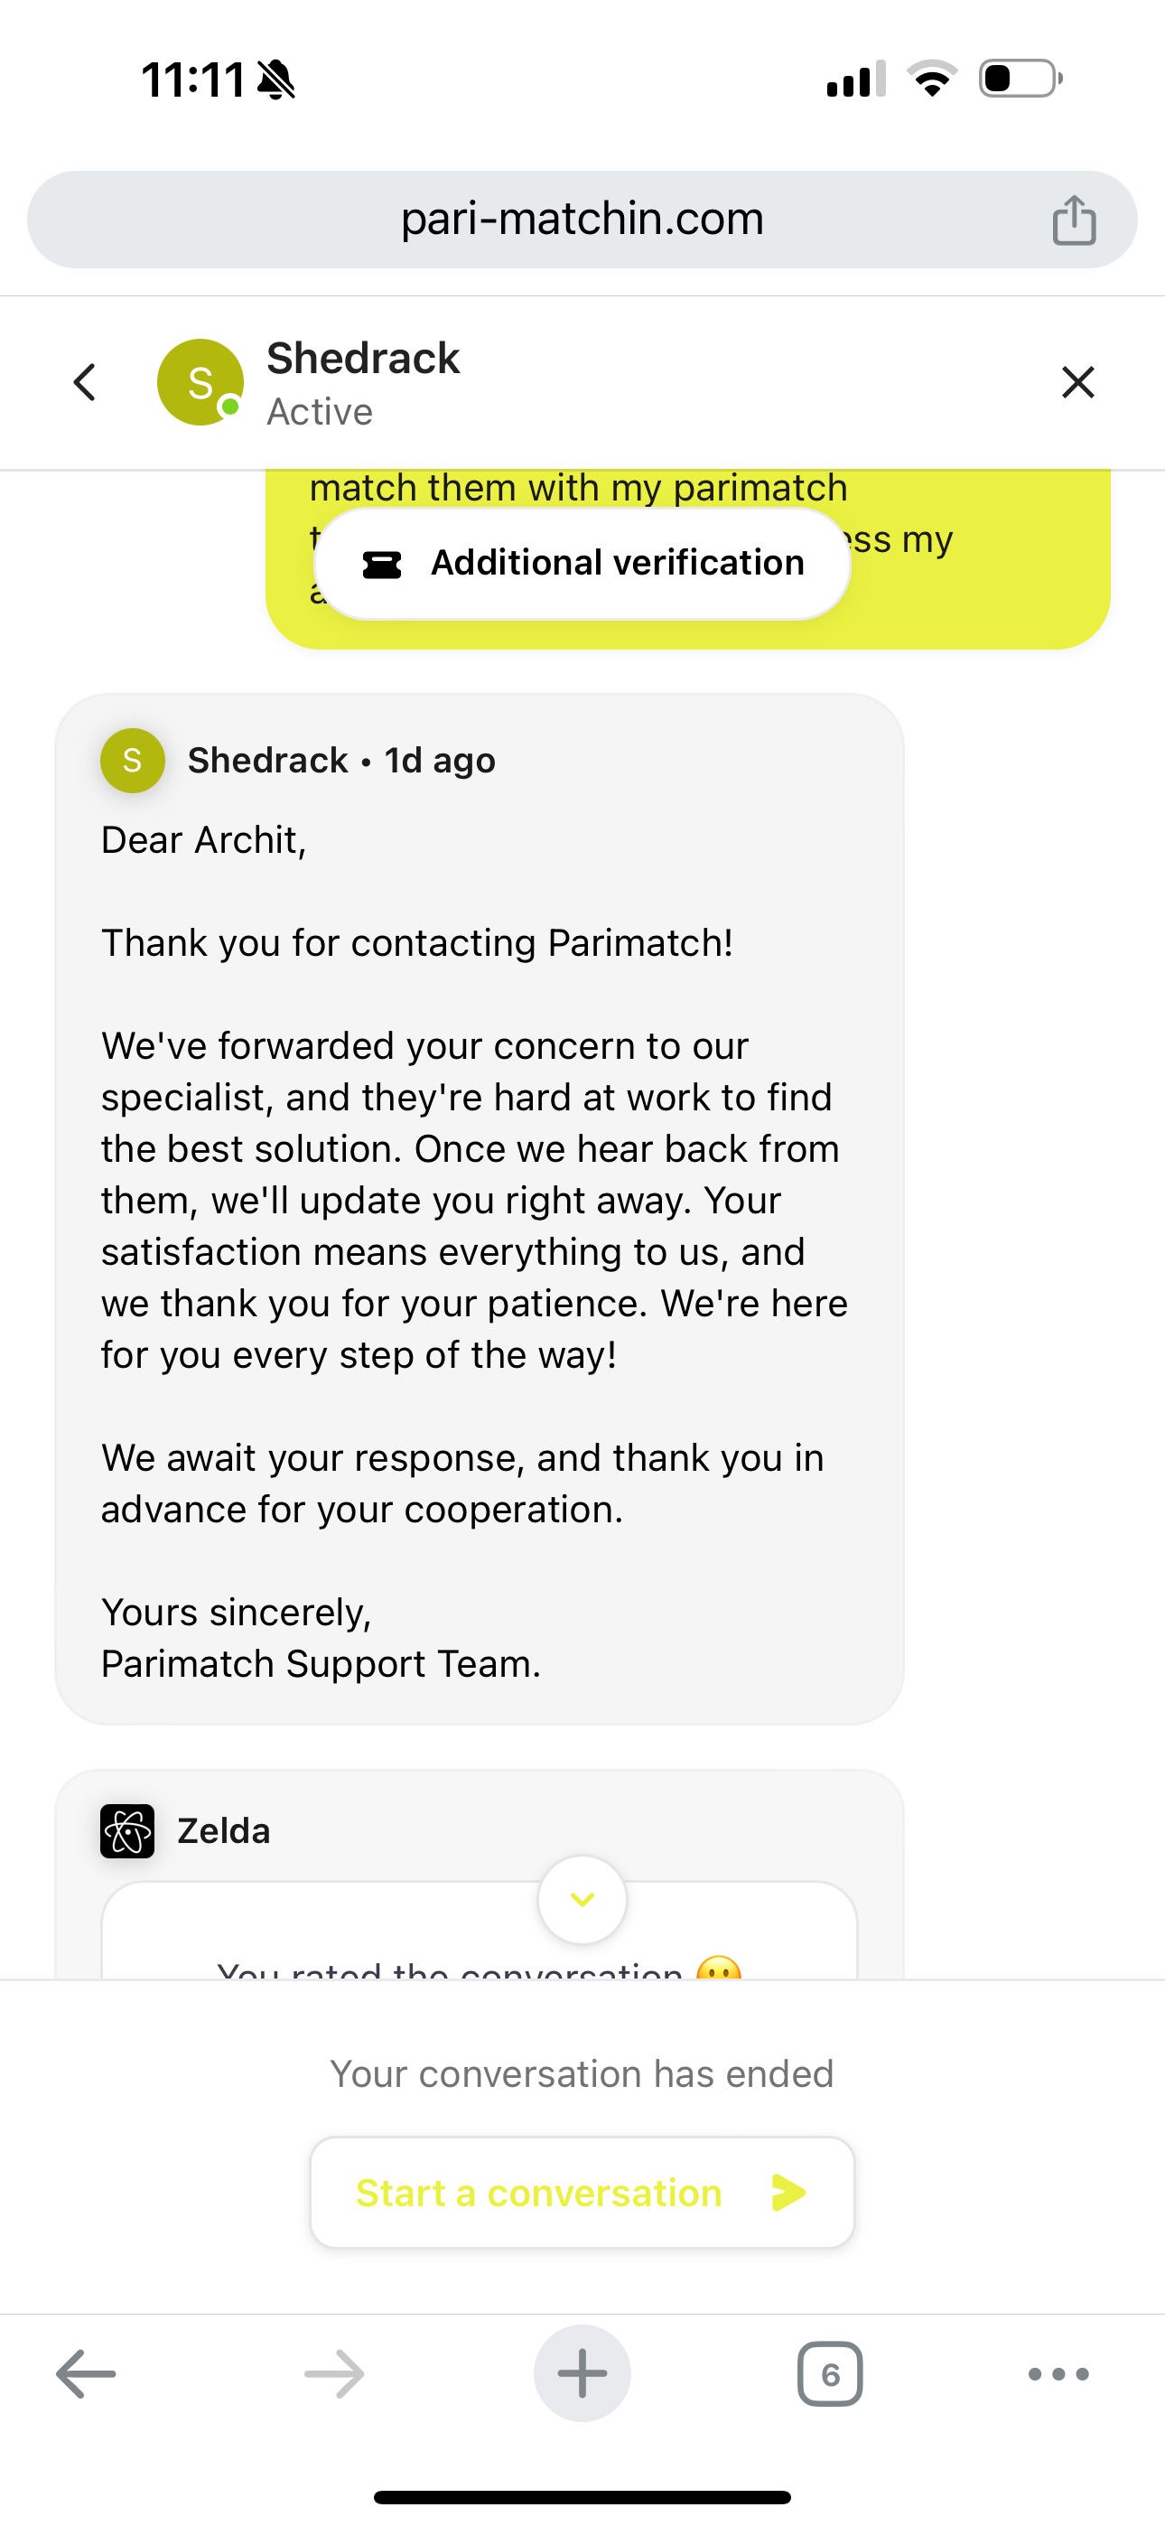Tap the Shedrack name in the header
This screenshot has width=1165, height=2526.
point(363,359)
